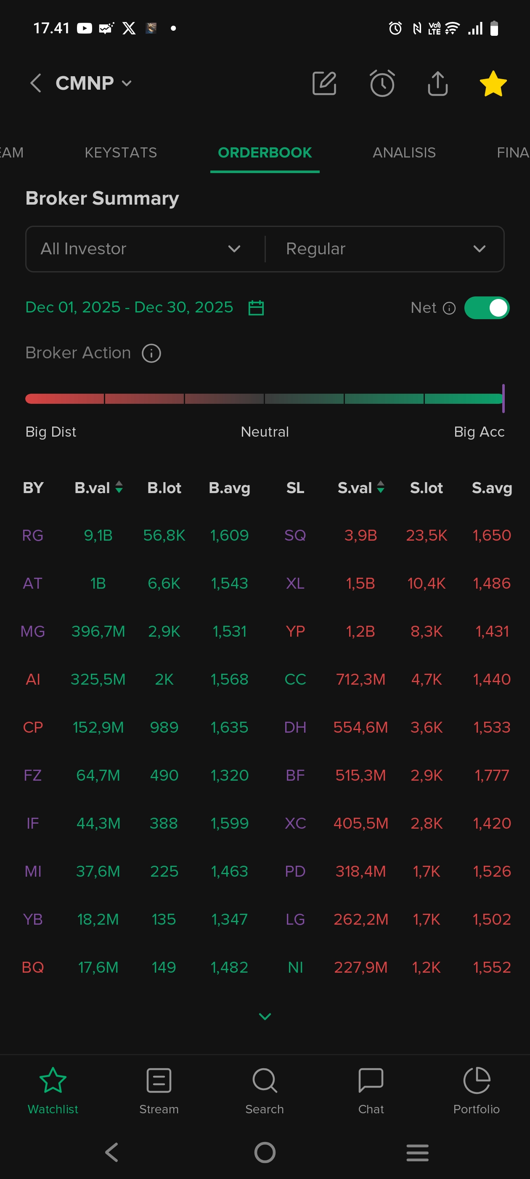Expand the CMNP ticker dropdown
This screenshot has width=530, height=1179.
127,83
